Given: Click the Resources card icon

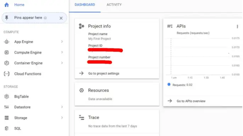Looking at the screenshot, I should [81, 90].
